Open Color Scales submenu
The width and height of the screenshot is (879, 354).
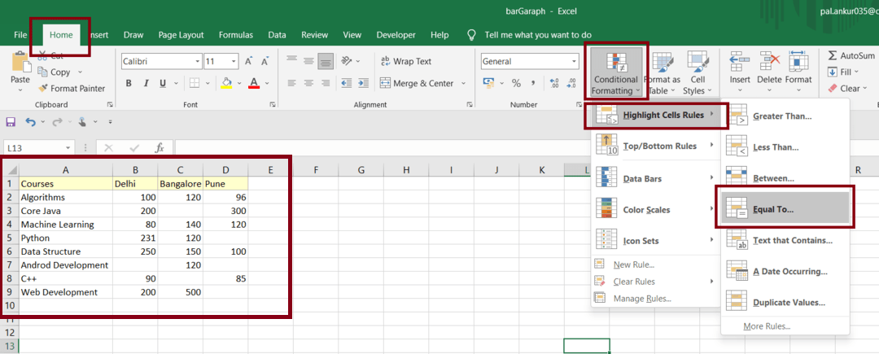click(x=655, y=210)
